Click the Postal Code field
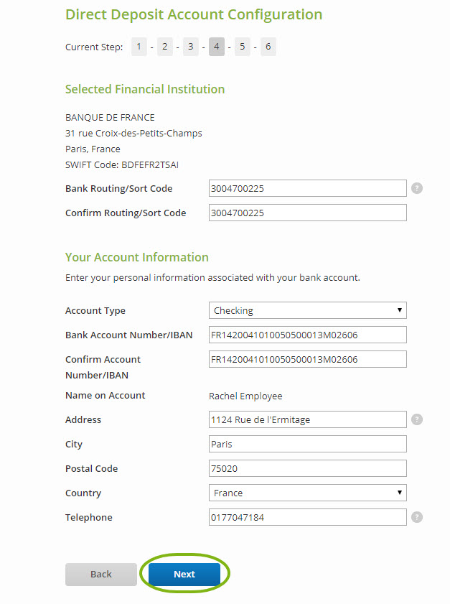This screenshot has width=450, height=604. [x=308, y=468]
